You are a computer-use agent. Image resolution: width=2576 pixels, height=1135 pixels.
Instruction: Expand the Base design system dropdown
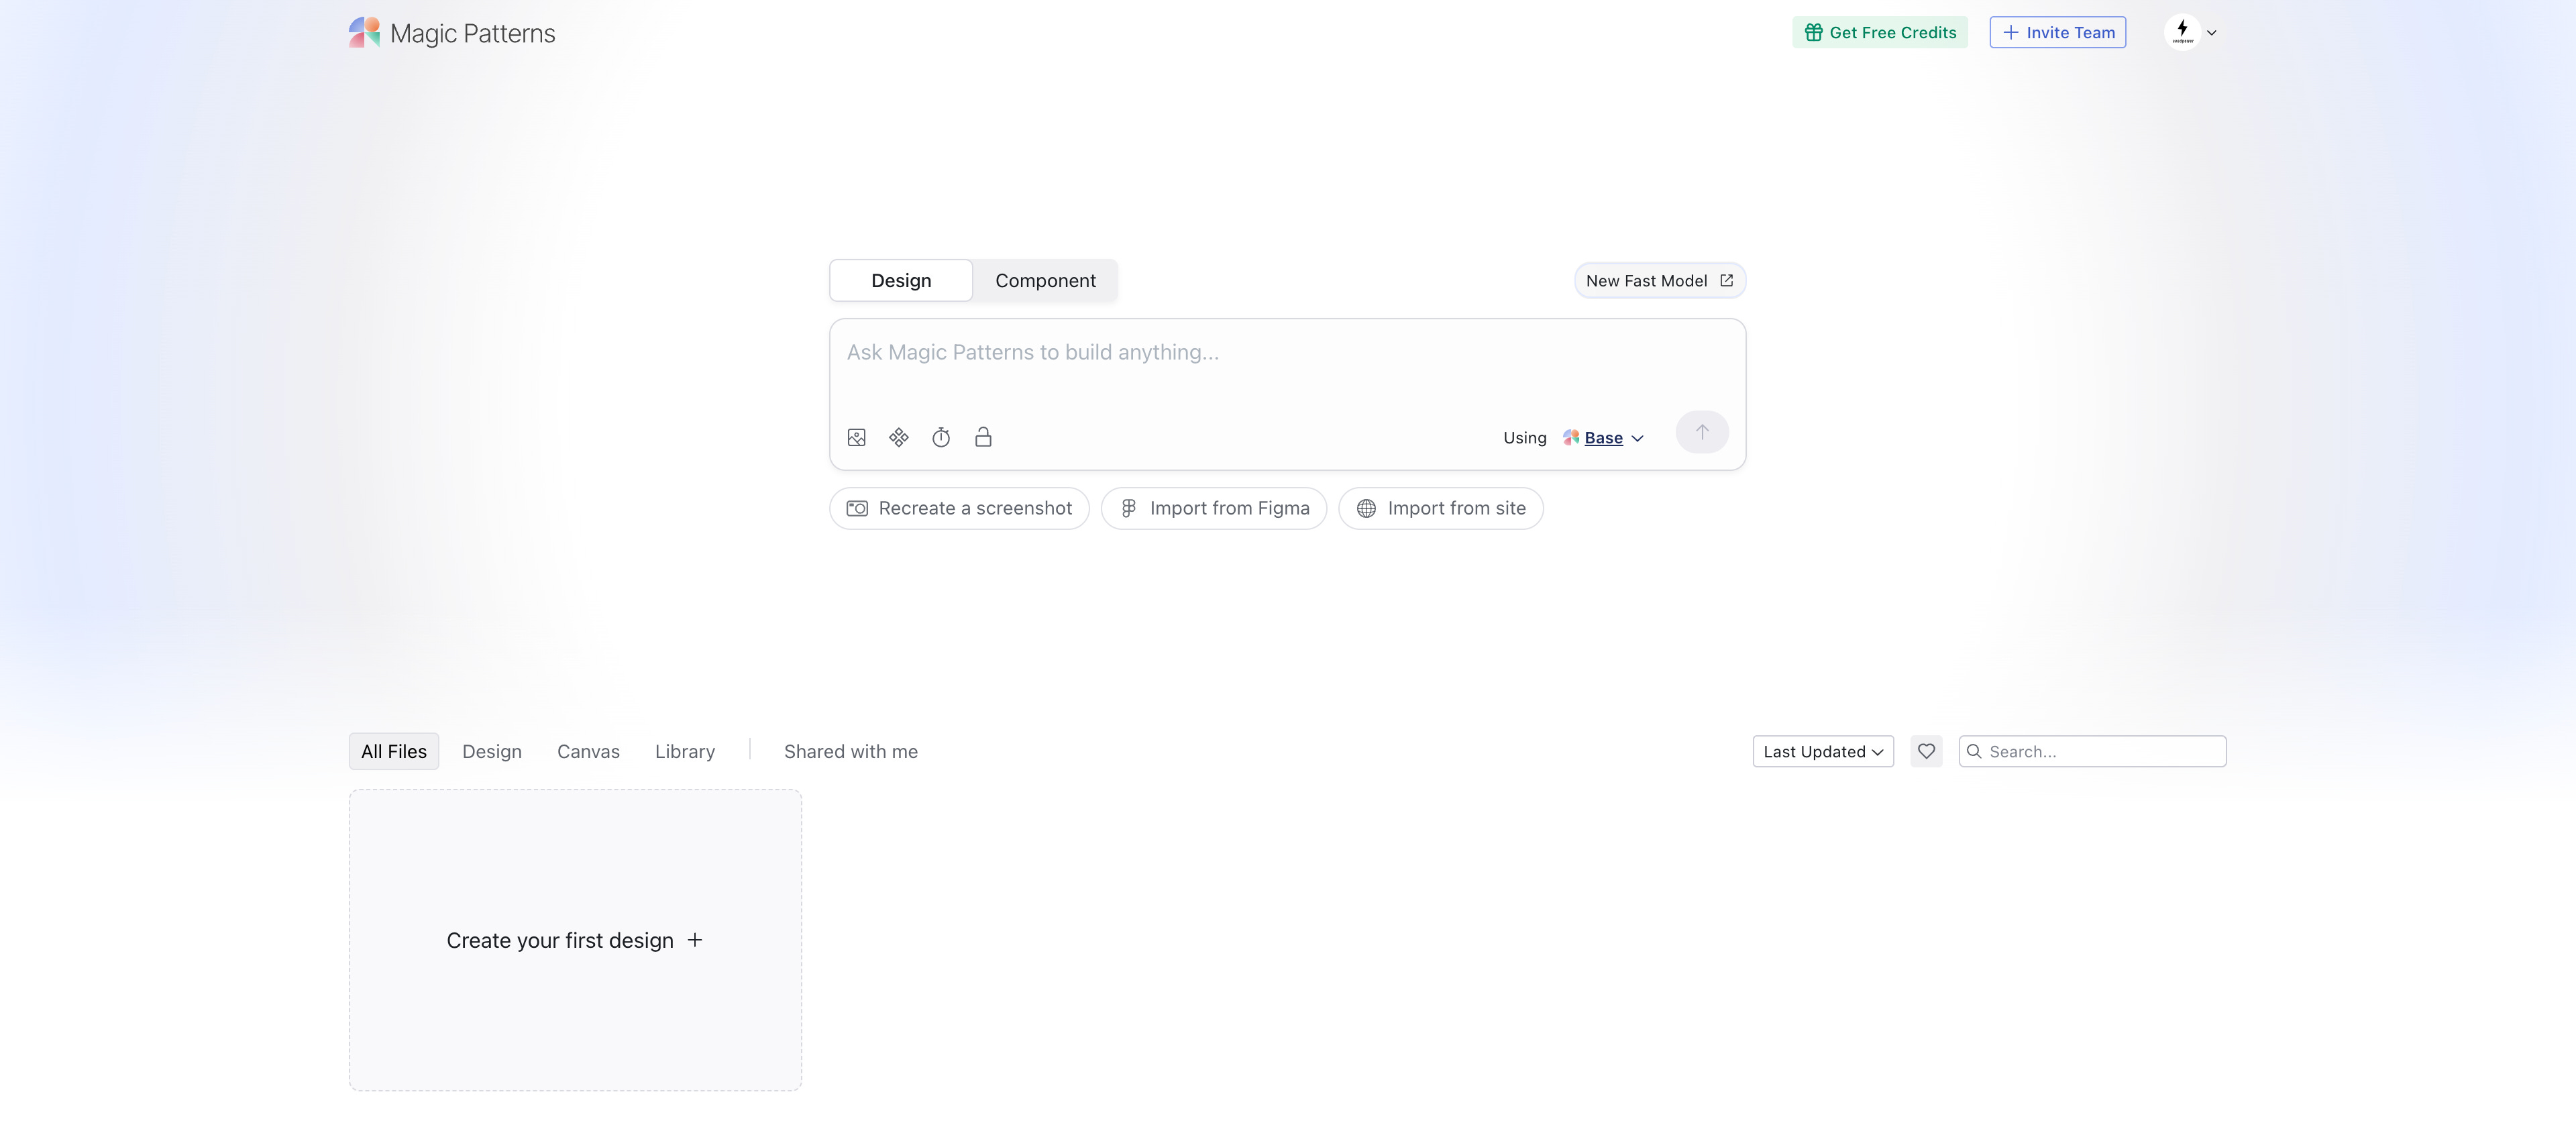coord(1604,438)
